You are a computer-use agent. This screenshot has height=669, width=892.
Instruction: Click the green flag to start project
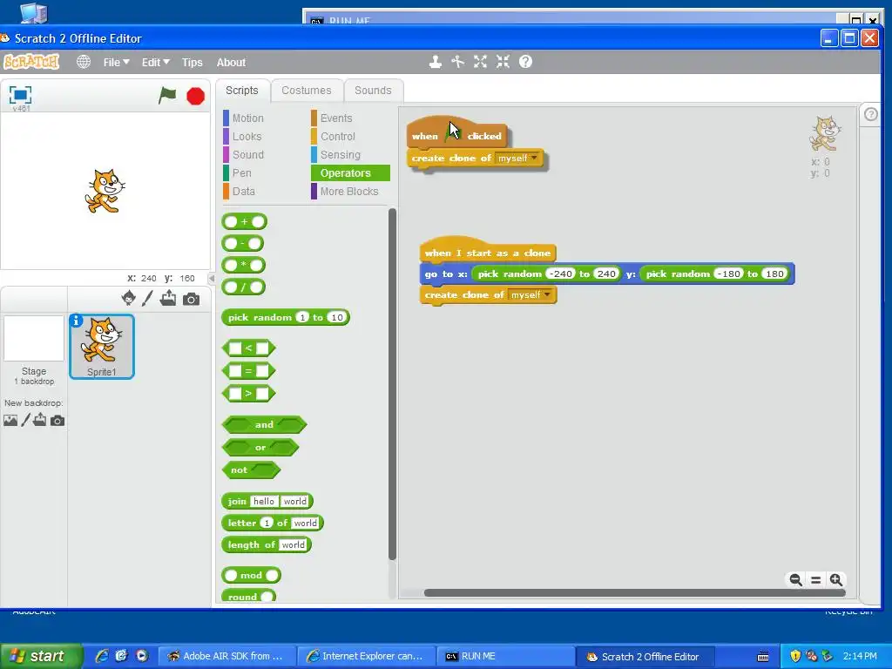[166, 95]
